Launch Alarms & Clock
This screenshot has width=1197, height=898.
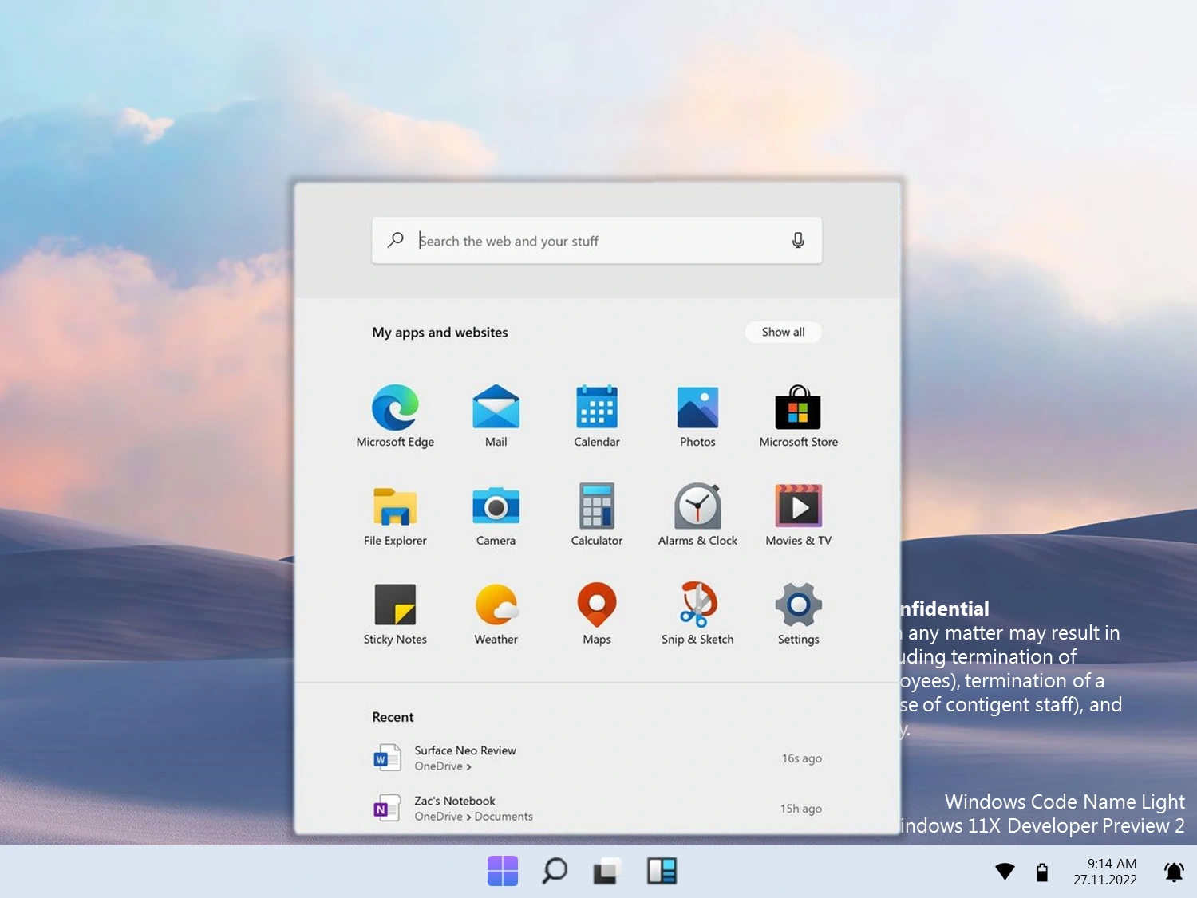pos(697,515)
